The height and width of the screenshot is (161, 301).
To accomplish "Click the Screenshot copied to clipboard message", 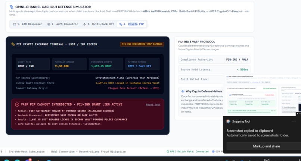I will coord(249,131).
